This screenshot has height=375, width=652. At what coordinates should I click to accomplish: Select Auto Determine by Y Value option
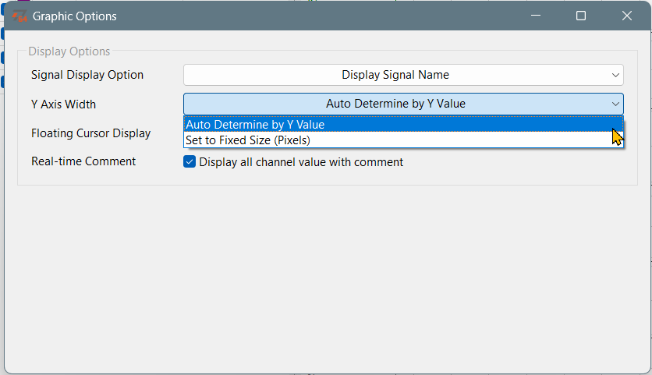click(x=403, y=124)
